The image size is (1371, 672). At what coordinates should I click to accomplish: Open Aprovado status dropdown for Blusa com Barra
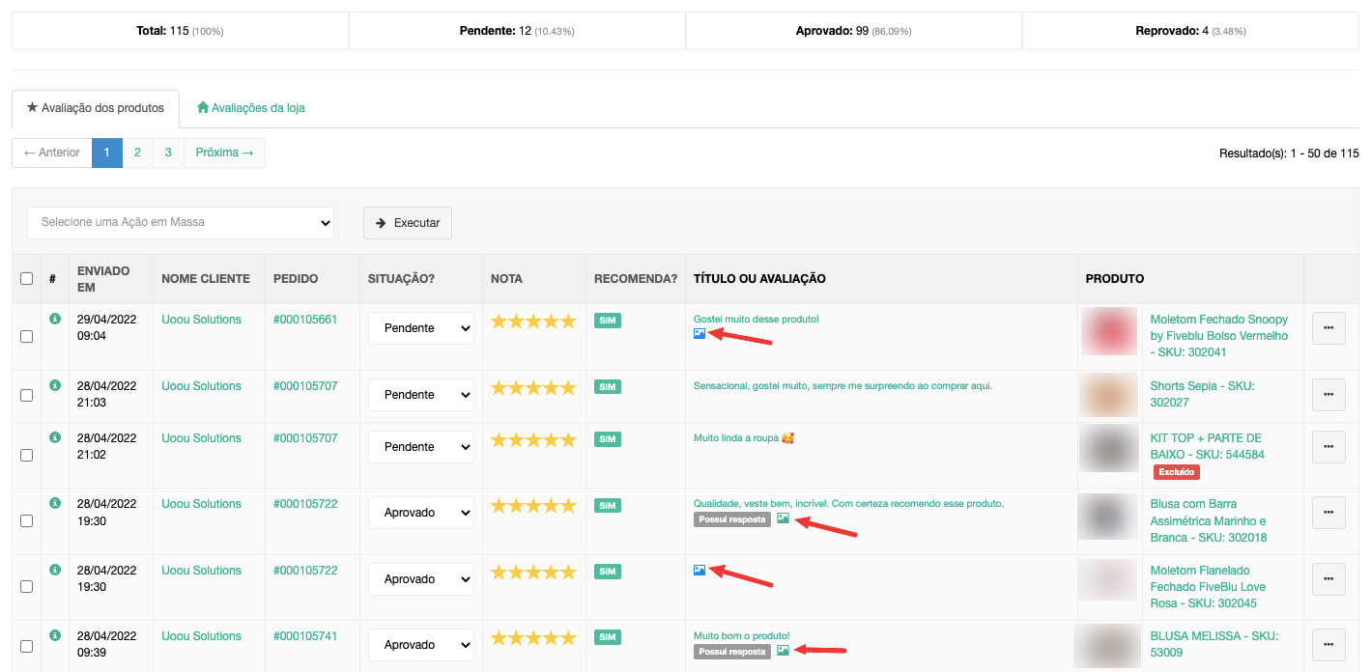point(421,513)
